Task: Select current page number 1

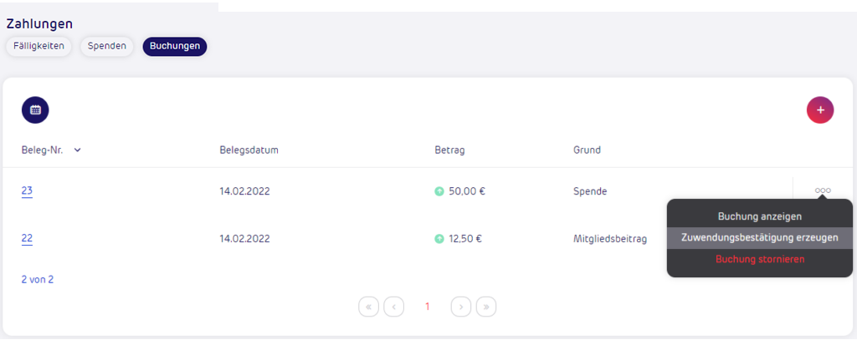Action: pos(428,307)
